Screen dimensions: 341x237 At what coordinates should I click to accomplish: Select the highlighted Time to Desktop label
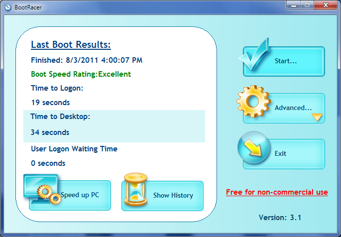point(60,117)
